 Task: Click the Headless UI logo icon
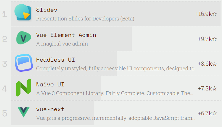pyautogui.click(x=23, y=62)
